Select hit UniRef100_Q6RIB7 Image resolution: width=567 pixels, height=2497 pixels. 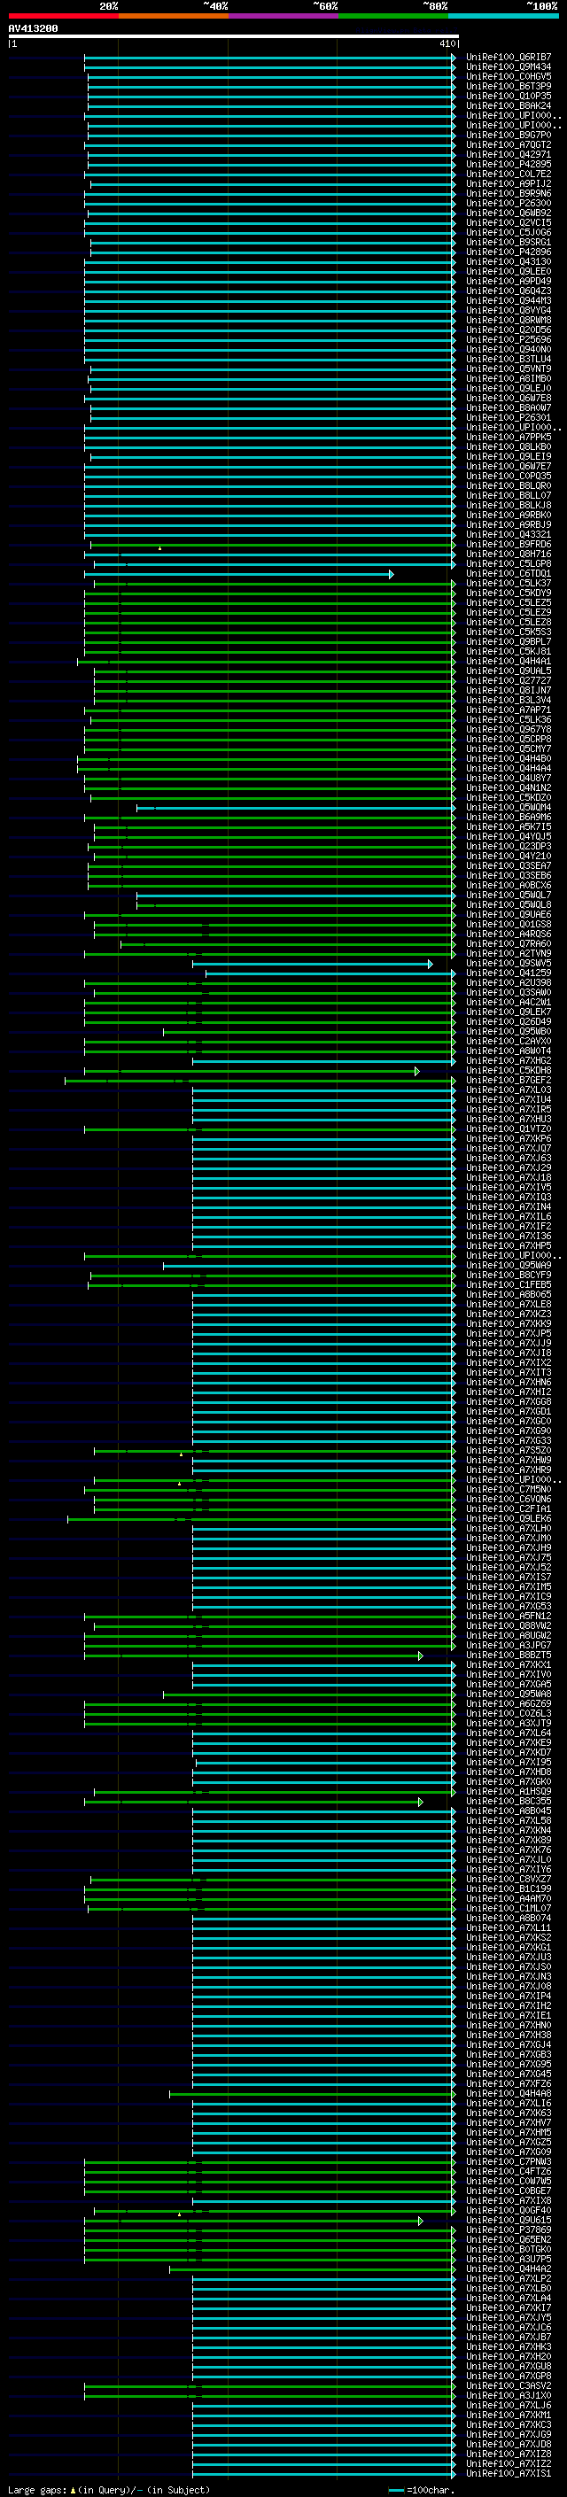[x=509, y=58]
